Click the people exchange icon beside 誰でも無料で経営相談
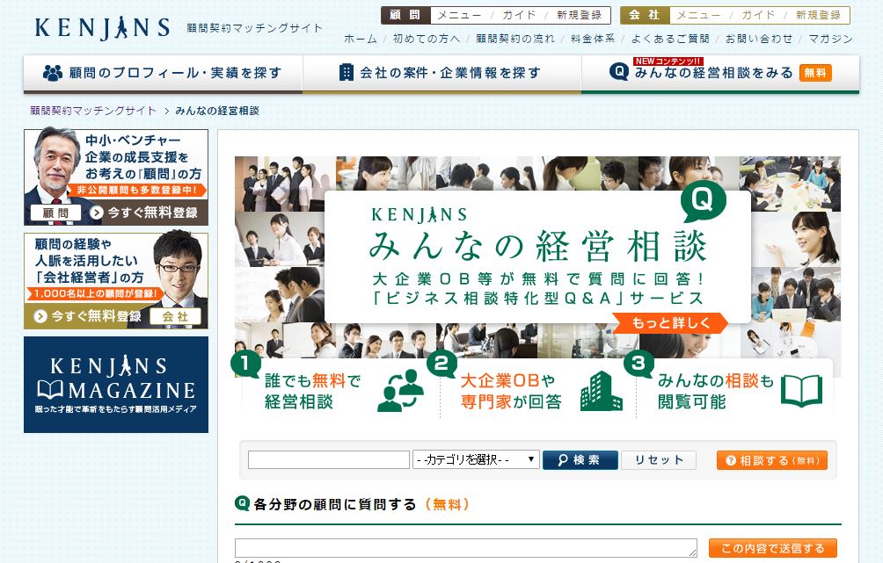The width and height of the screenshot is (883, 563). pos(400,390)
